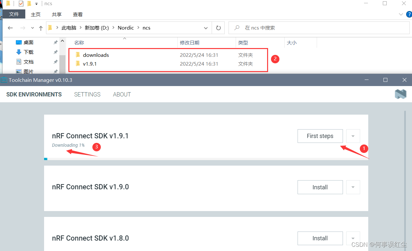
Task: Select 文档 in quick access
Action: click(29, 62)
